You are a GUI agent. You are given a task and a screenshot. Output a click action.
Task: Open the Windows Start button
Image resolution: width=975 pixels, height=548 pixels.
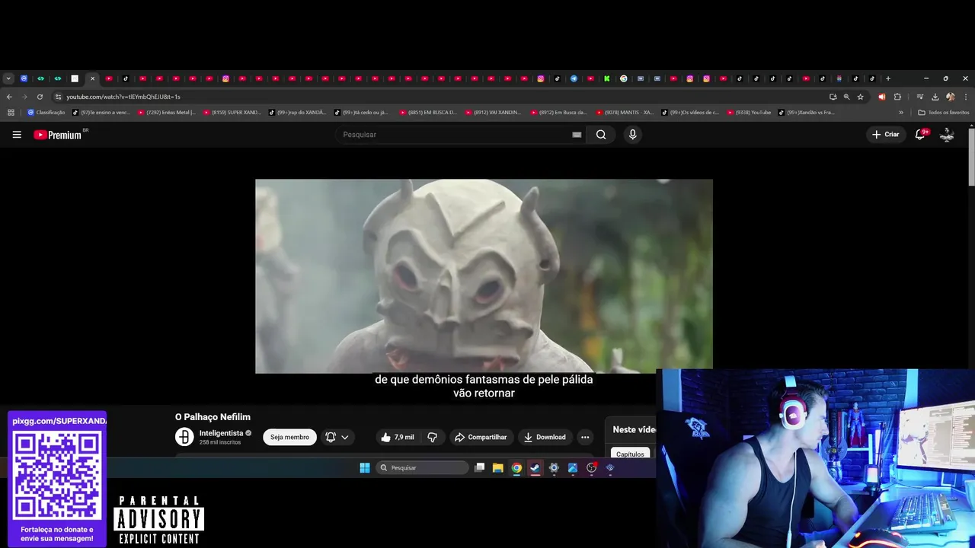click(365, 468)
